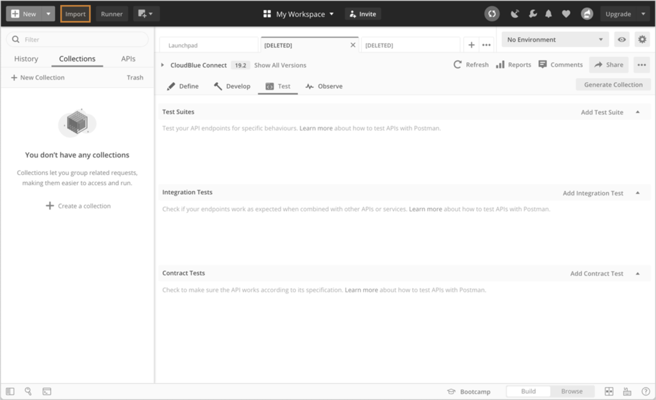Click the Share button
The width and height of the screenshot is (656, 400).
[609, 65]
